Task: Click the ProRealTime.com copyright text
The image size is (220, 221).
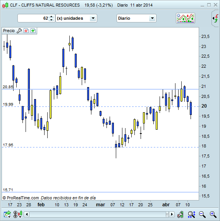Action: (x=21, y=198)
